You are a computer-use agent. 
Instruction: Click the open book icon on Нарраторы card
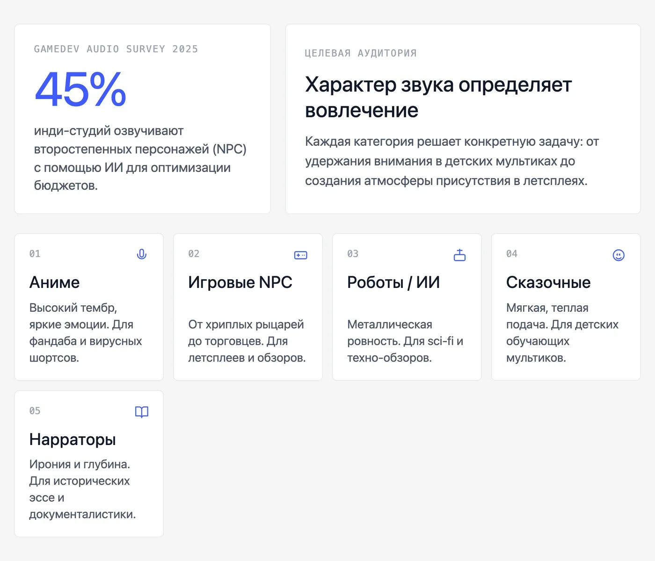pyautogui.click(x=142, y=412)
